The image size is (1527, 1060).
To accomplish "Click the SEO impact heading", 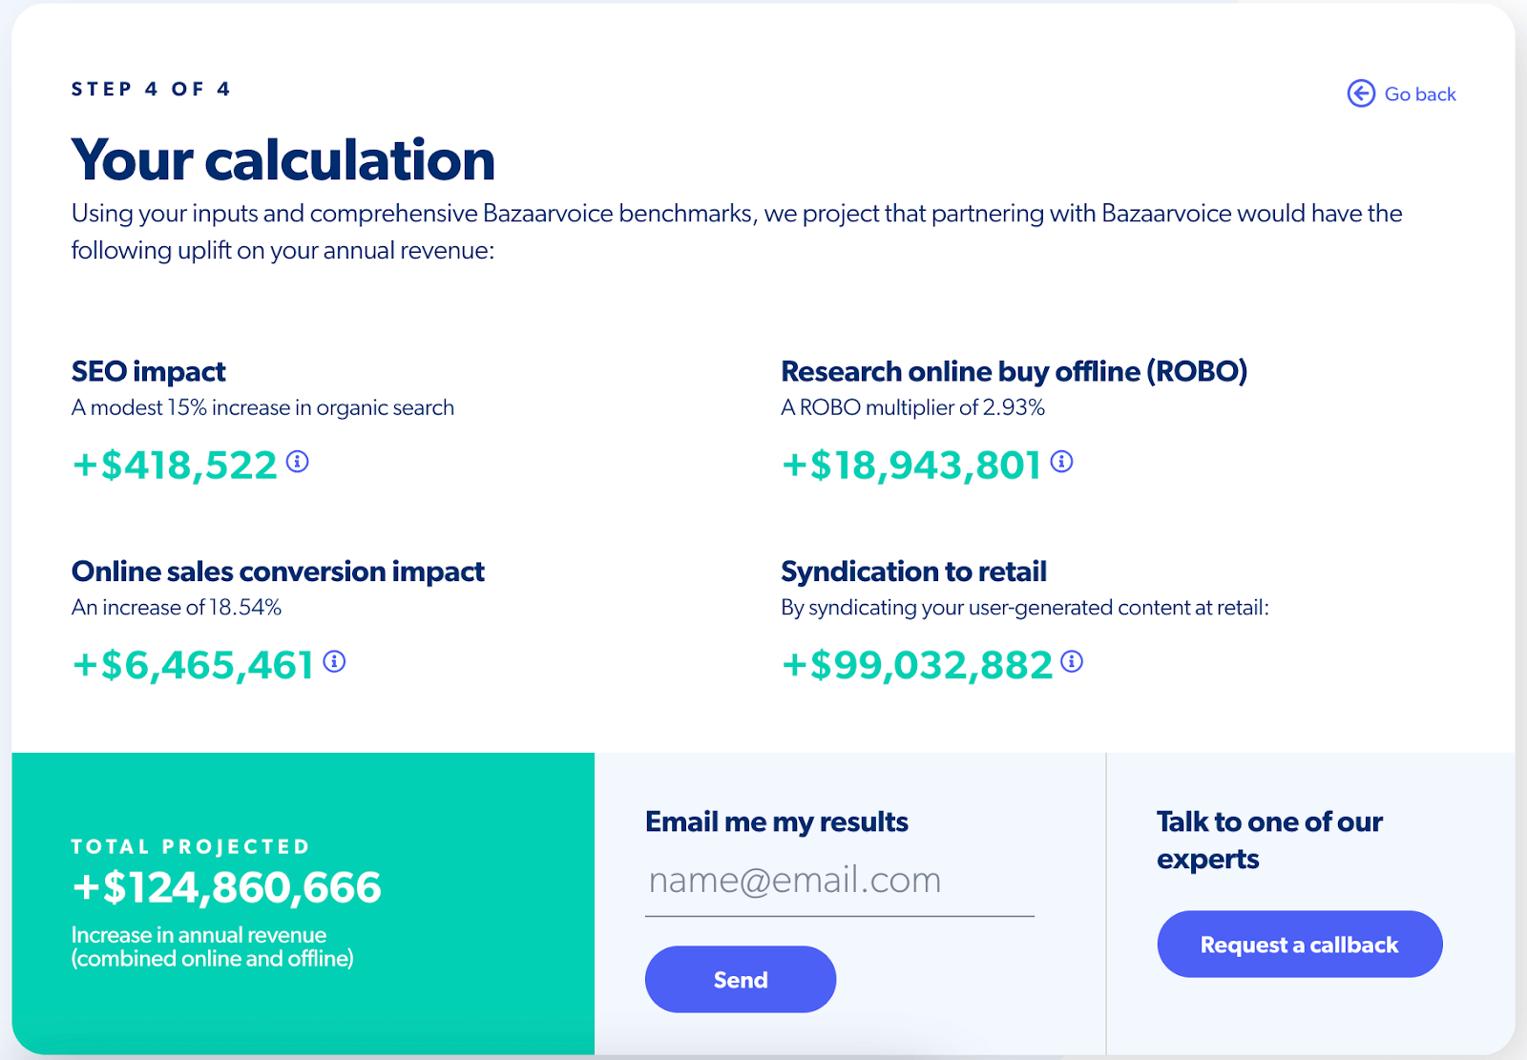I will (x=149, y=371).
